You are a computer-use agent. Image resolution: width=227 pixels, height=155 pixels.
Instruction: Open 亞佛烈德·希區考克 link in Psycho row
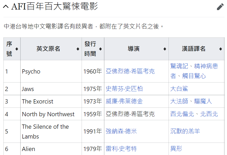(x=130, y=71)
